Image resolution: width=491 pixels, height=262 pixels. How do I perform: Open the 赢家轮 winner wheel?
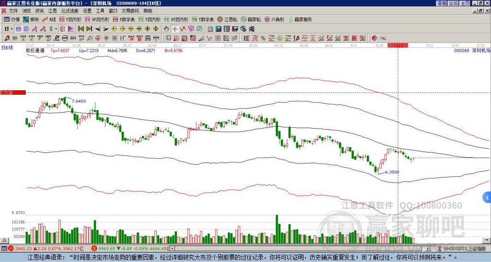tap(251, 19)
